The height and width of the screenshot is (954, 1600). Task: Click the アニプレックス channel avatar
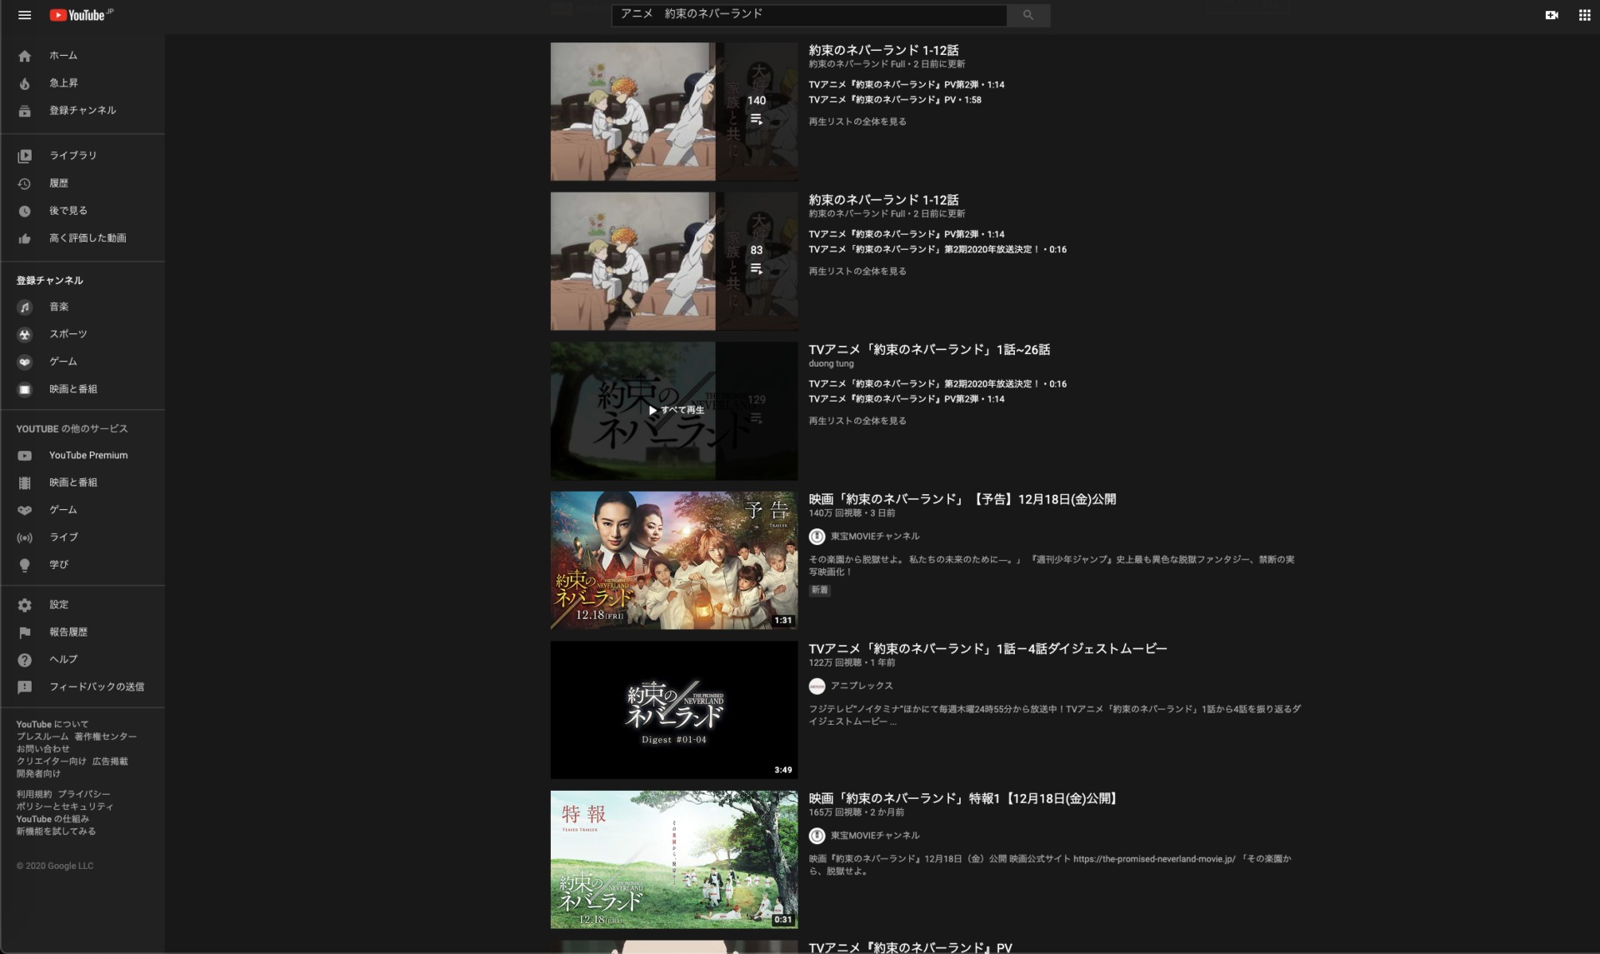coord(817,686)
